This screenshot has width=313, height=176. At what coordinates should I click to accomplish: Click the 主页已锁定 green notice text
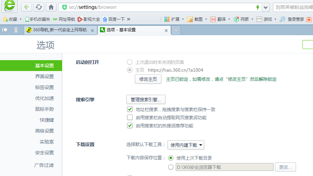pos(221,79)
